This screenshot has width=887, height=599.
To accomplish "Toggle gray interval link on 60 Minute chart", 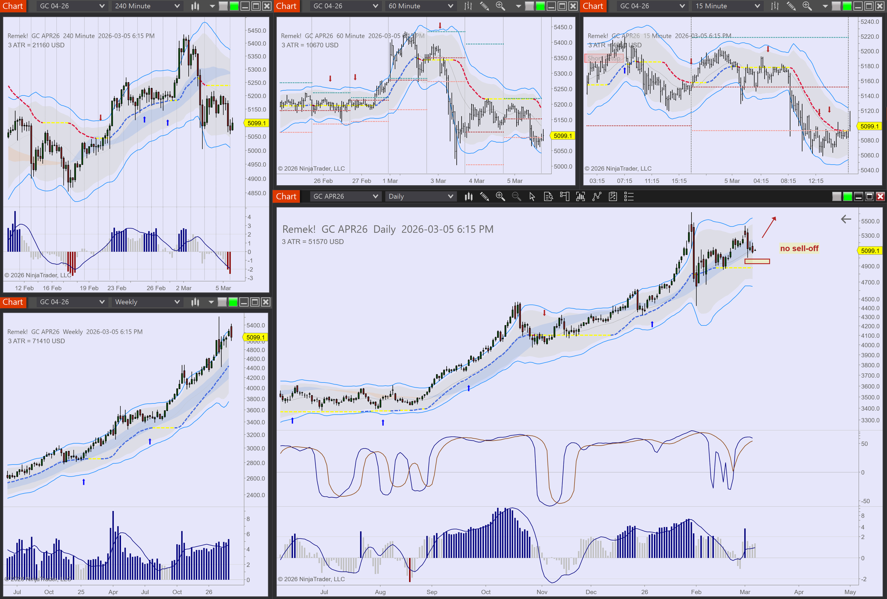I will click(x=529, y=6).
